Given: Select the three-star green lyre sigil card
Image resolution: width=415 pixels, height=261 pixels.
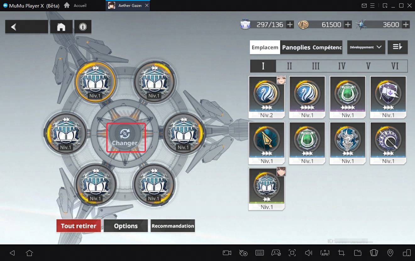Looking at the screenshot, I should point(307,143).
